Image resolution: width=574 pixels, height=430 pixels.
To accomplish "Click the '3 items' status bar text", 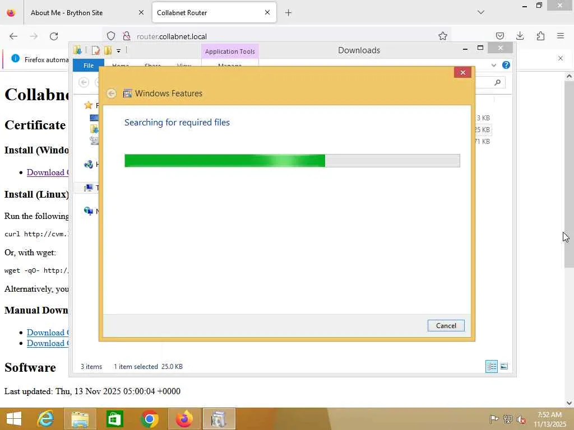I will pos(91,366).
